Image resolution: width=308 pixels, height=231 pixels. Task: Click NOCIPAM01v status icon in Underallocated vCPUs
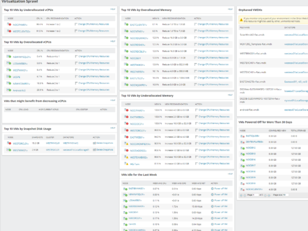point(9,24)
